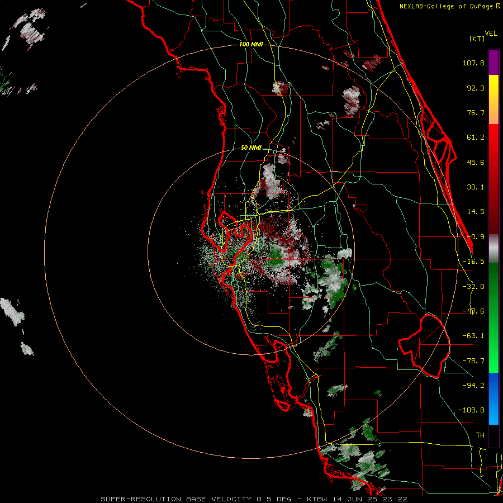Select the -47.6 scale value
503x503 pixels.
coord(473,311)
